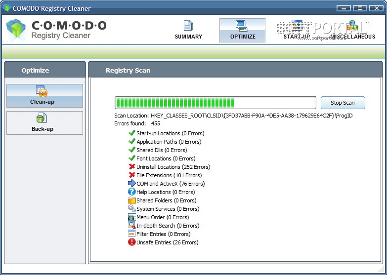
Task: Switch to the Start-up tab
Action: point(297,30)
